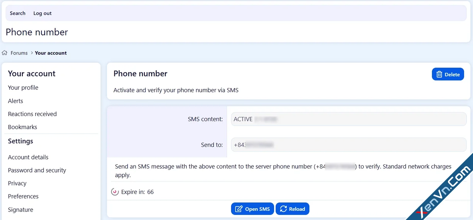Go to Password and security settings
Image resolution: width=473 pixels, height=220 pixels.
point(37,170)
